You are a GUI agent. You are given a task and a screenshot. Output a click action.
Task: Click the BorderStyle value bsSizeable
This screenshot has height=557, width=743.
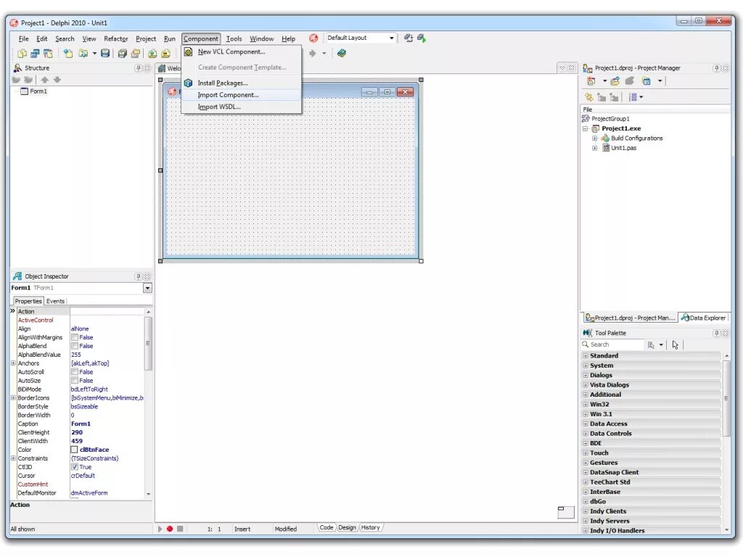point(84,406)
